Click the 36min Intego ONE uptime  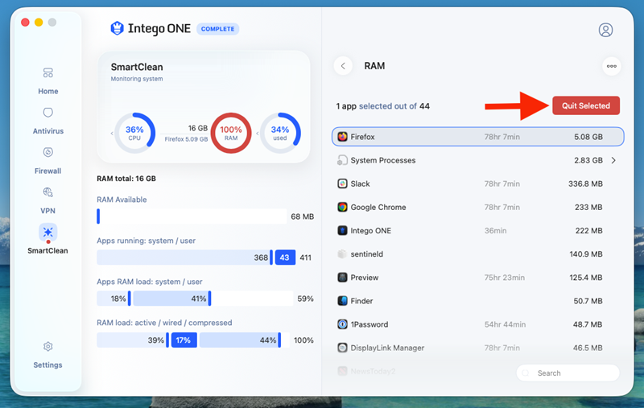tap(495, 231)
